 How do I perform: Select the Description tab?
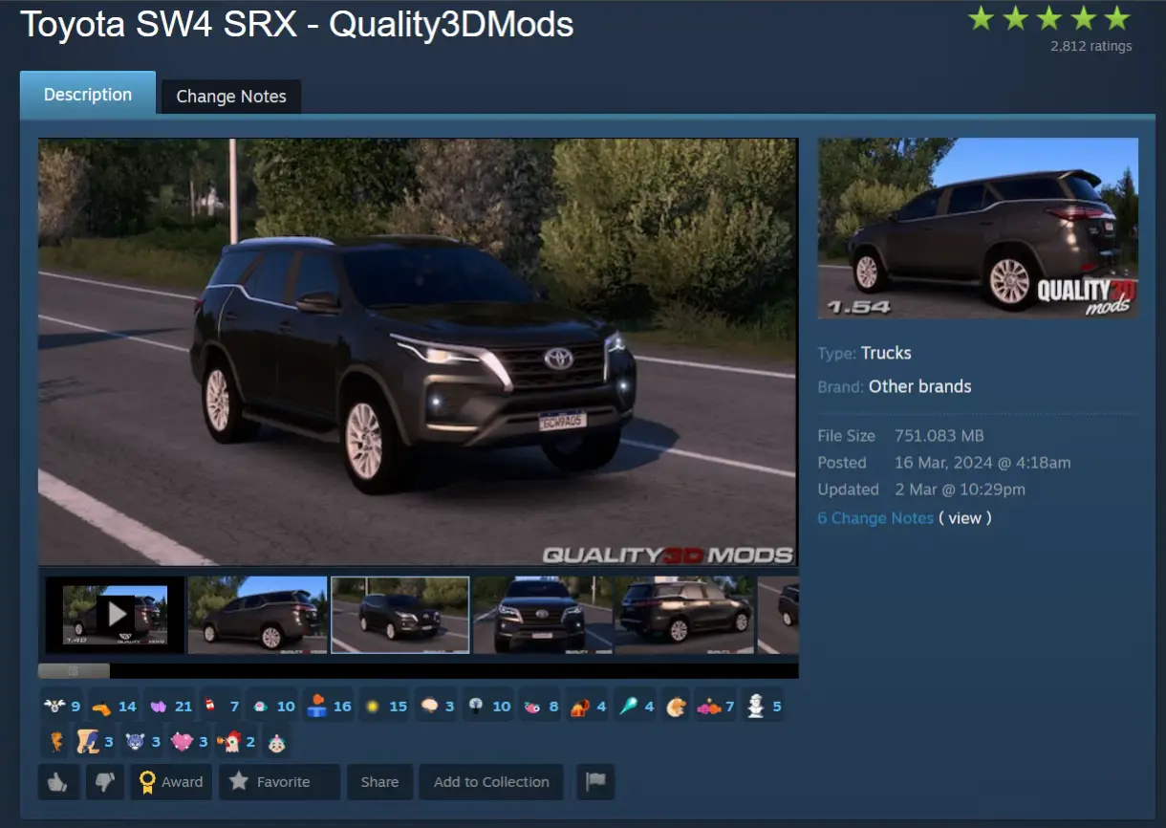pyautogui.click(x=88, y=94)
